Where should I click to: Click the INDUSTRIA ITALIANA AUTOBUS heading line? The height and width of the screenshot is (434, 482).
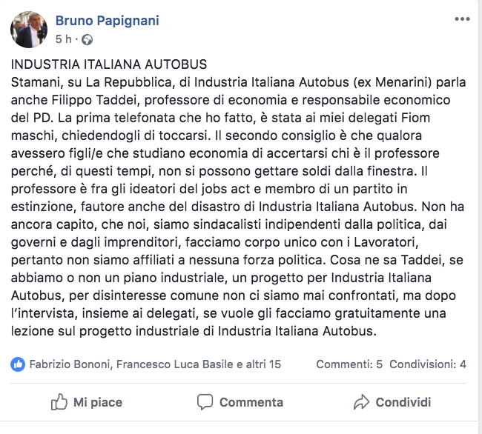tap(109, 64)
